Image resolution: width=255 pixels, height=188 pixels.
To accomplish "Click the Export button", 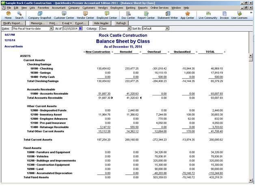I will (80, 23).
